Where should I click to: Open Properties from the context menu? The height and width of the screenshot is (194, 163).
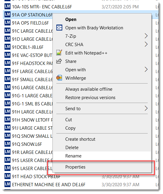(x=75, y=167)
